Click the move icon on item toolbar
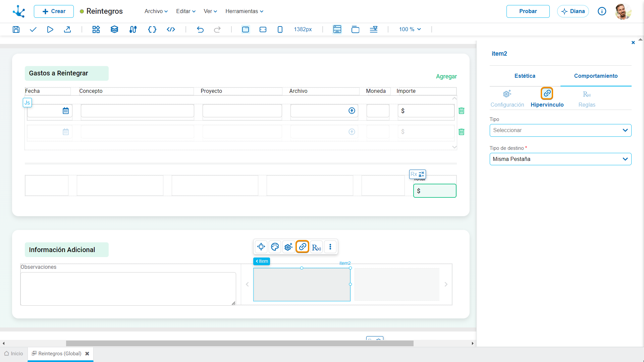The width and height of the screenshot is (644, 362). click(x=261, y=247)
